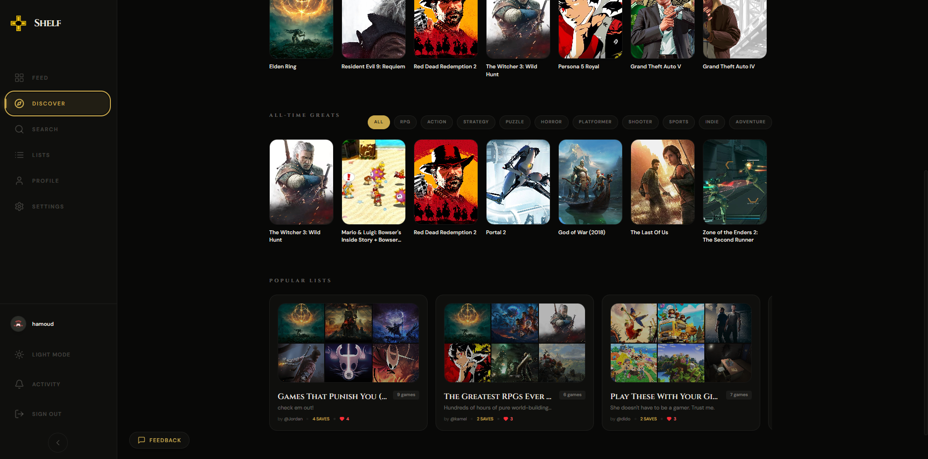The image size is (928, 459).
Task: Select the ALL genre filter
Action: (x=379, y=122)
